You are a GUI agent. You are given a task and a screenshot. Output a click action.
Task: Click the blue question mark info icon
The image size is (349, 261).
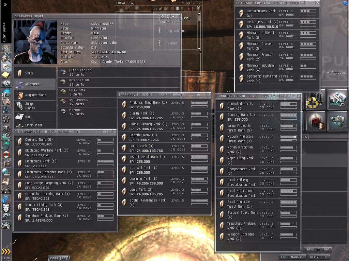click(x=6, y=198)
